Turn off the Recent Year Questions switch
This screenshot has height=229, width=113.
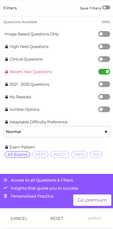pos(104,72)
